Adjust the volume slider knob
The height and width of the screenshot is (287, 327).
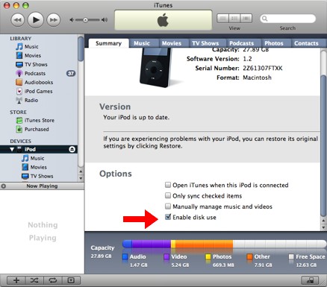pyautogui.click(x=85, y=20)
